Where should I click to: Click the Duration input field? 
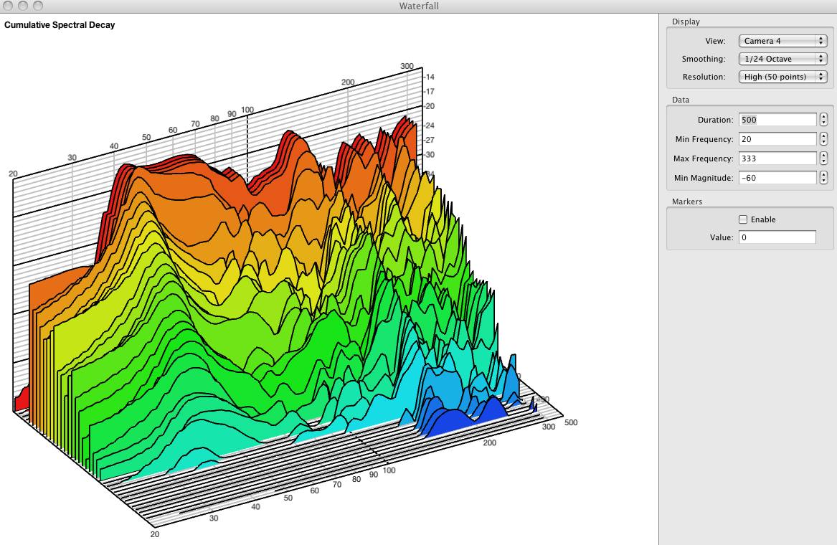tap(777, 120)
